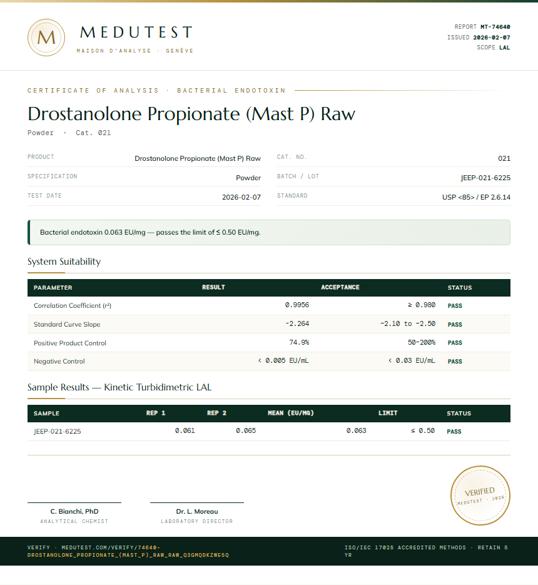Select result value 74.9%

point(299,342)
